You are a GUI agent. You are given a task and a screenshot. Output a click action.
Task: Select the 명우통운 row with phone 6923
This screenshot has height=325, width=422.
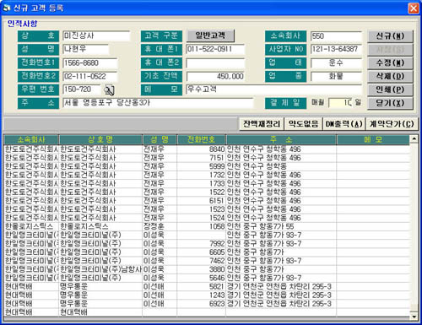click(x=207, y=304)
